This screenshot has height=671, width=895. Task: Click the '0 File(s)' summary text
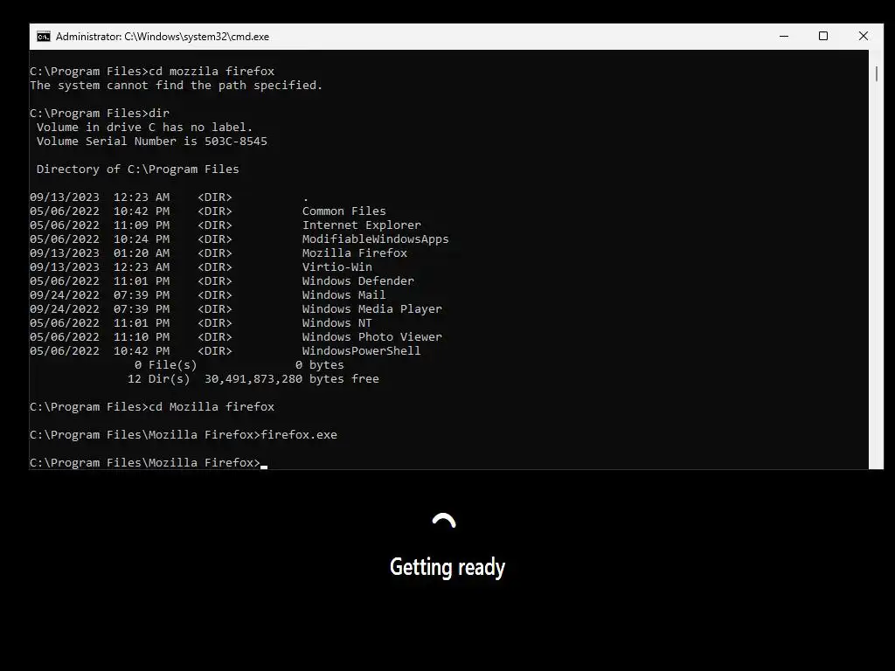[x=165, y=365]
